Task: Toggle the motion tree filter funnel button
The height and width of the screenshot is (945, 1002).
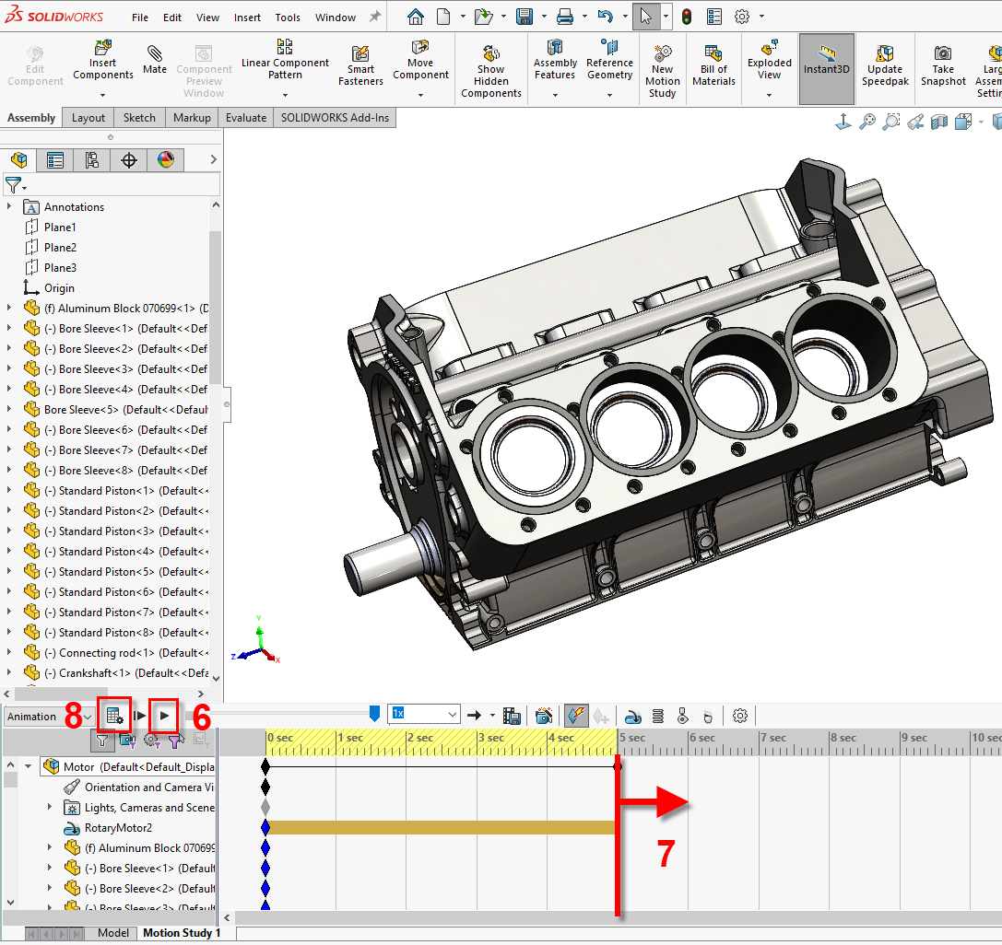Action: coord(101,741)
